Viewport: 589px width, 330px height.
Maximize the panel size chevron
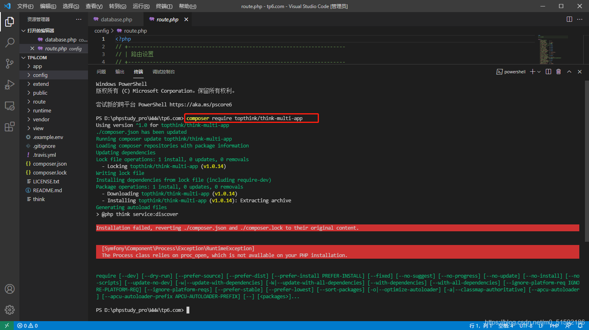coord(569,72)
